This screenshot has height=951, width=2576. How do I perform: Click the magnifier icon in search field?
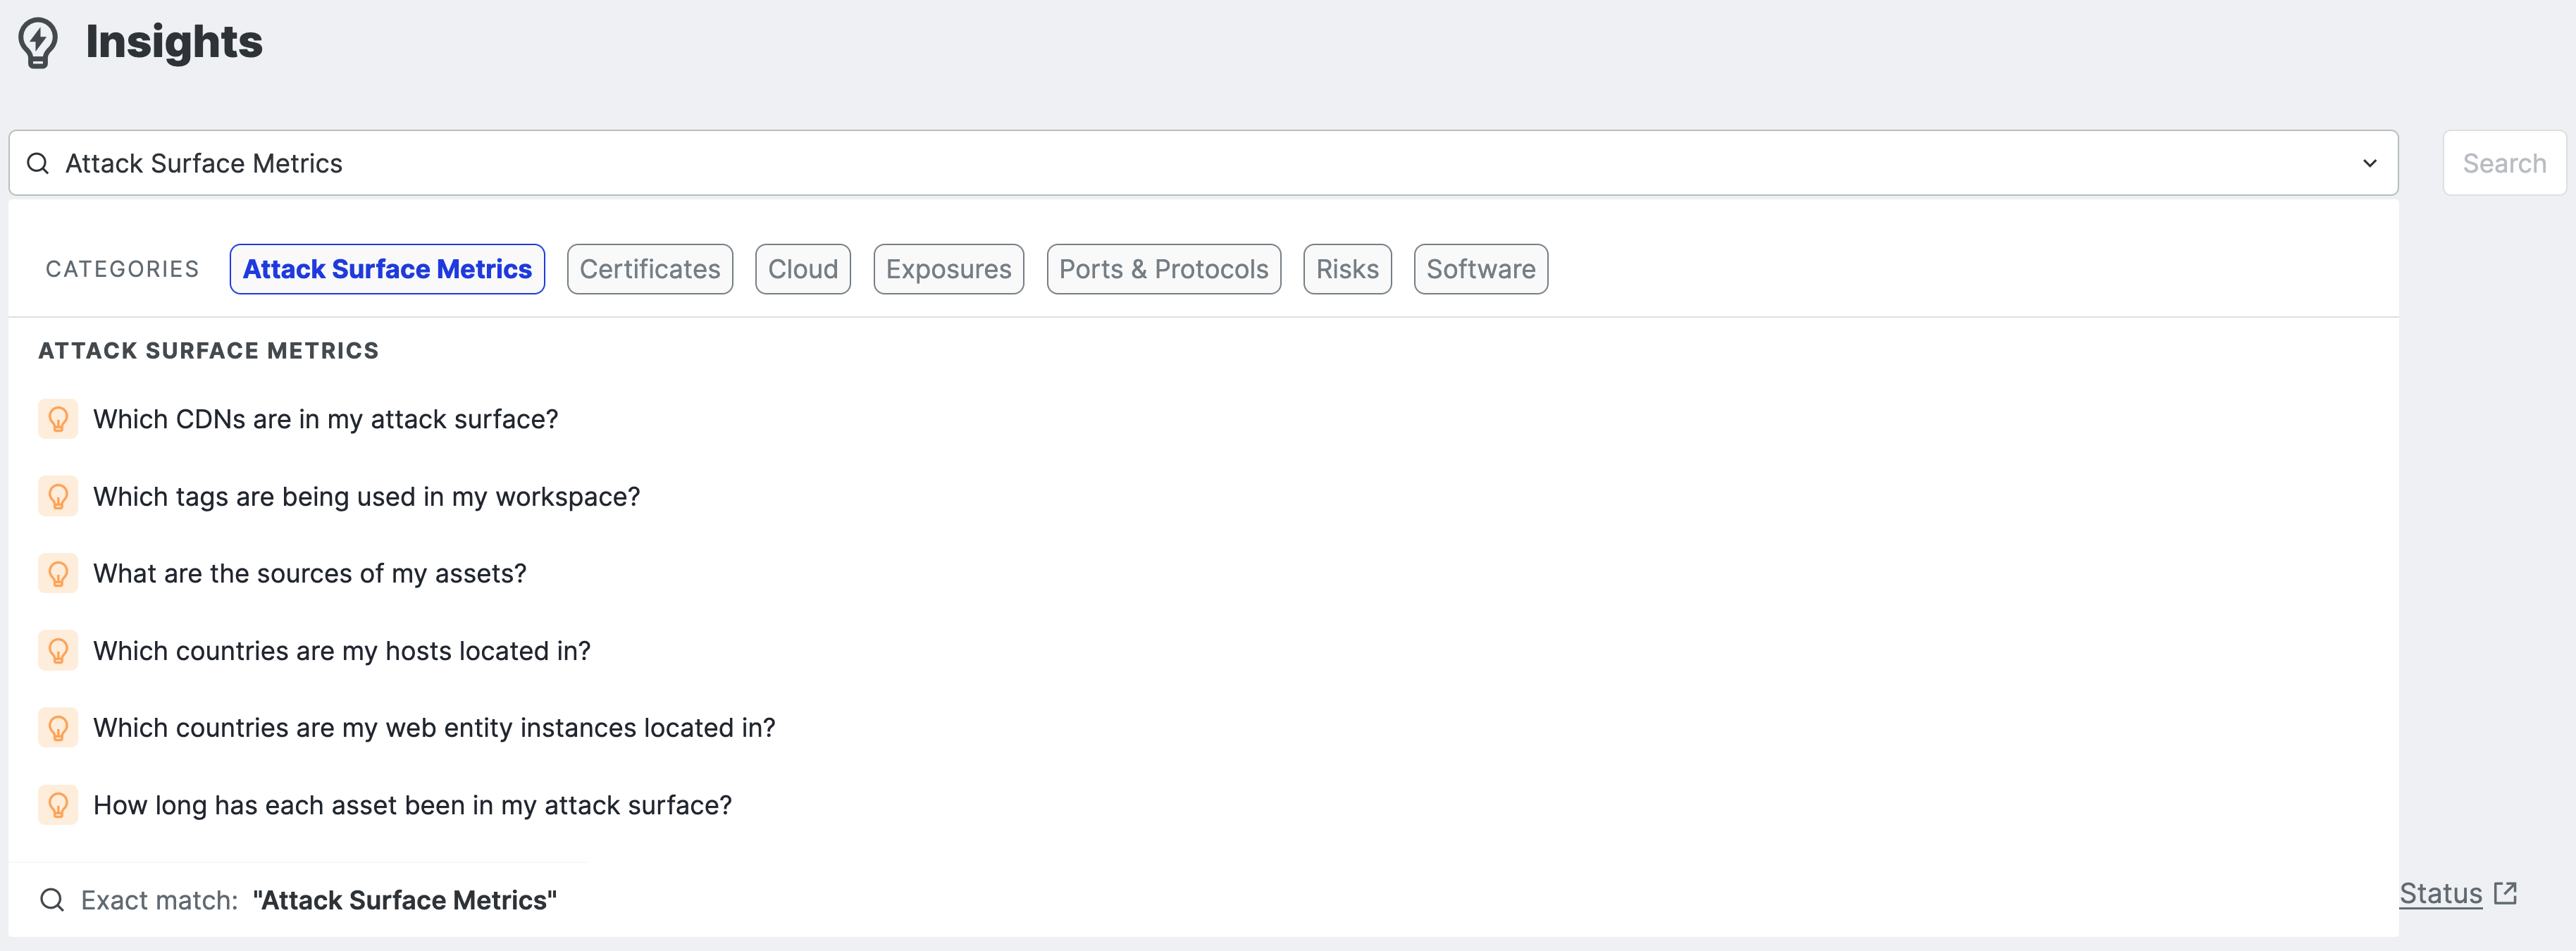[38, 163]
